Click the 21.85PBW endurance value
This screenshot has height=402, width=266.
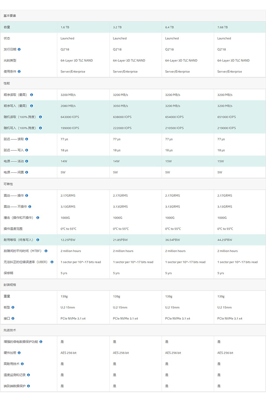click(x=121, y=240)
